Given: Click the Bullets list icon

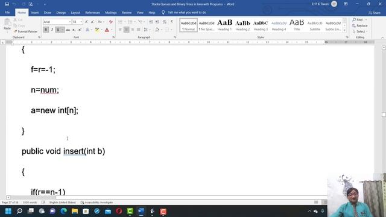Looking at the screenshot, I should point(121,22).
